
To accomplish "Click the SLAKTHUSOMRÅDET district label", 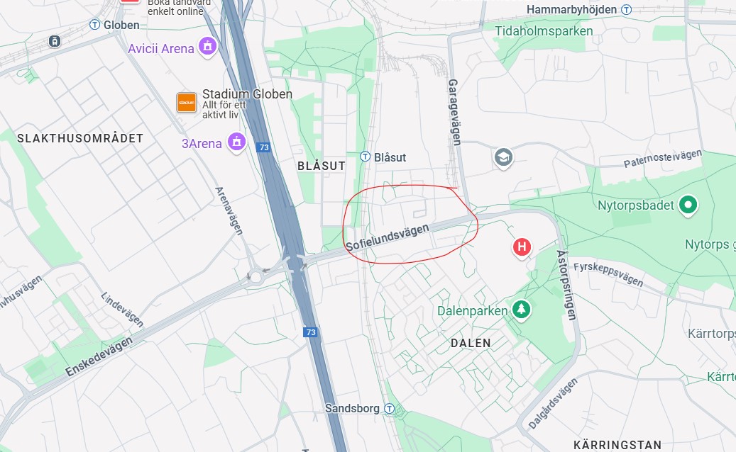I will pos(80,139).
